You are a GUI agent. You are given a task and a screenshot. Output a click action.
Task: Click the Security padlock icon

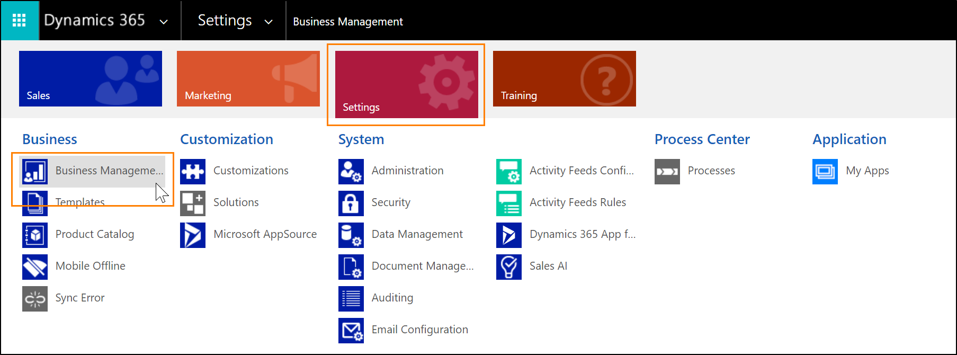click(351, 203)
